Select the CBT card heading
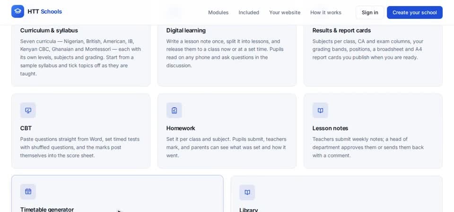 tap(26, 128)
